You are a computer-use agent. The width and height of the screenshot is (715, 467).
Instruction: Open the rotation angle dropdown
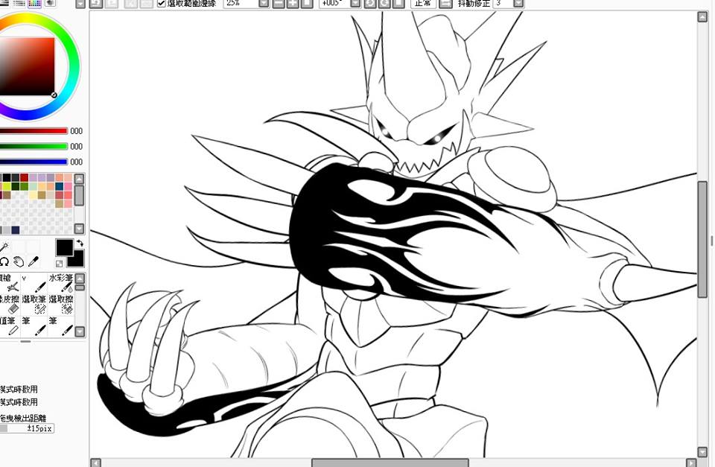tap(356, 4)
